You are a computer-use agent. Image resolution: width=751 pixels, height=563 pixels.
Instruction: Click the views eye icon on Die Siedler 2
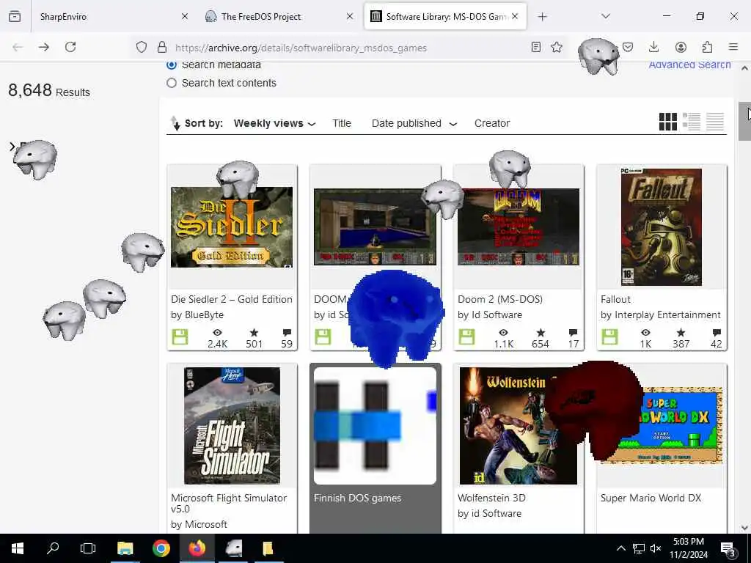coord(217,332)
